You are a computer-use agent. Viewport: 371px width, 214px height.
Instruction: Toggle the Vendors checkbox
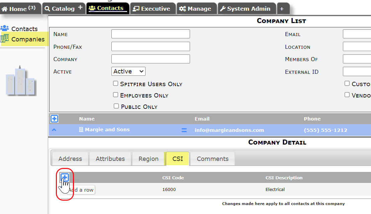tap(347, 95)
